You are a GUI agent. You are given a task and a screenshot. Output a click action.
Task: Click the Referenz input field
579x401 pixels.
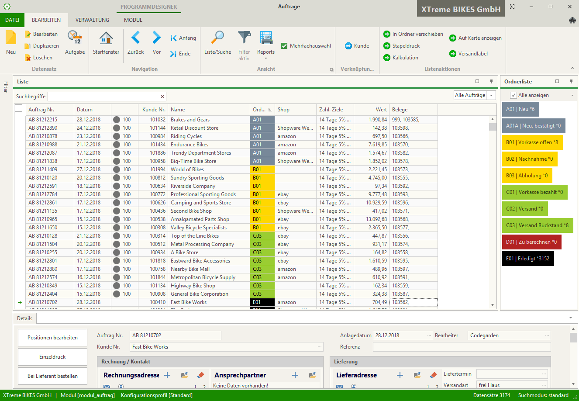[x=462, y=347]
